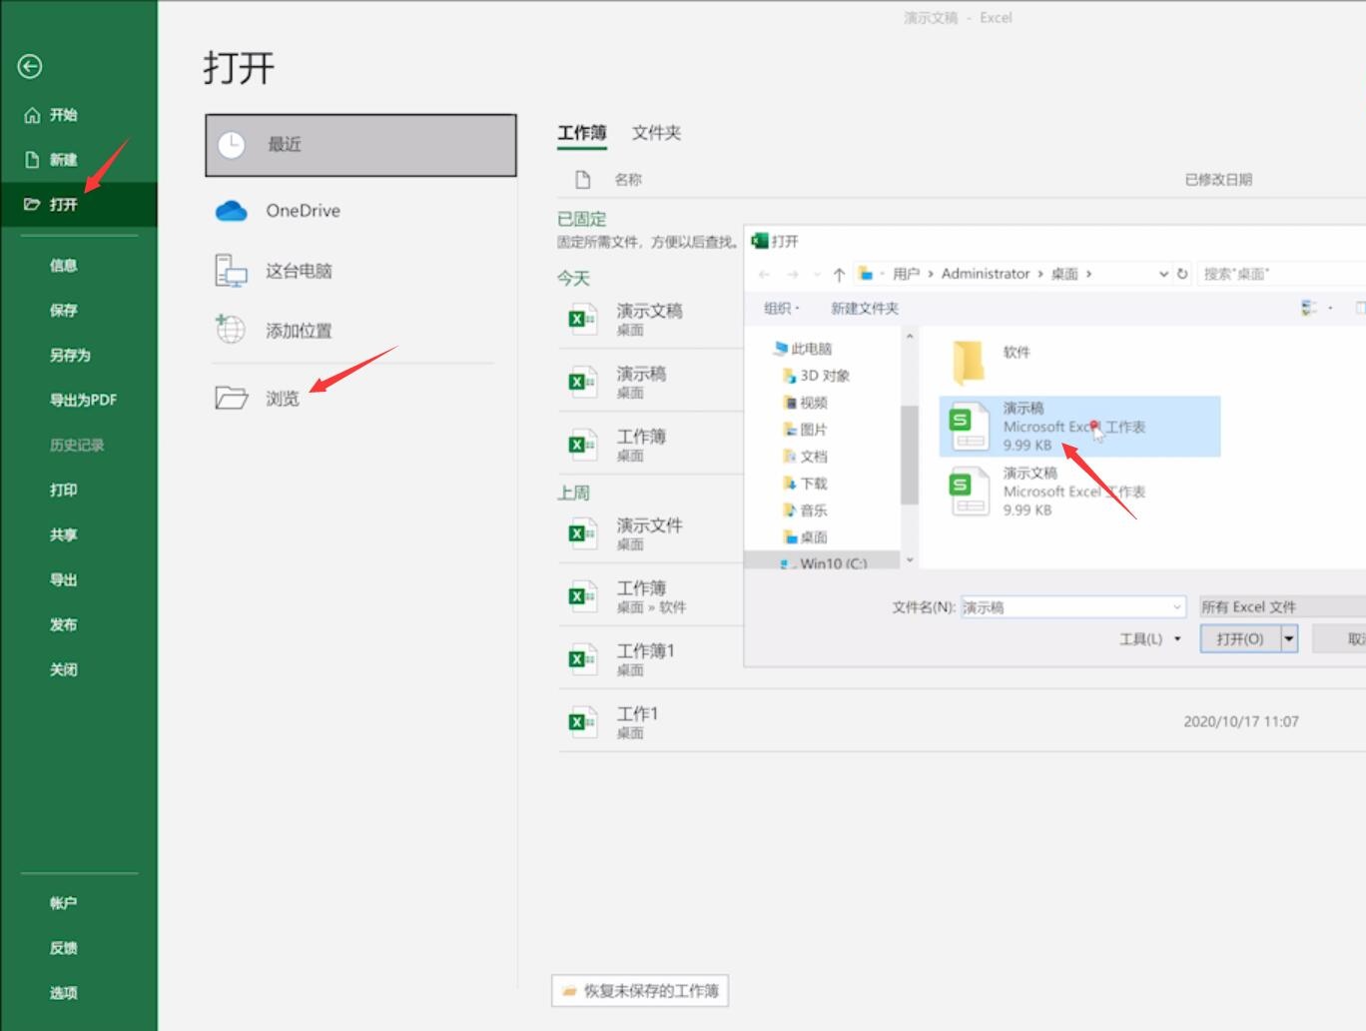Select 视频 in the navigation tree
The width and height of the screenshot is (1366, 1031).
806,403
